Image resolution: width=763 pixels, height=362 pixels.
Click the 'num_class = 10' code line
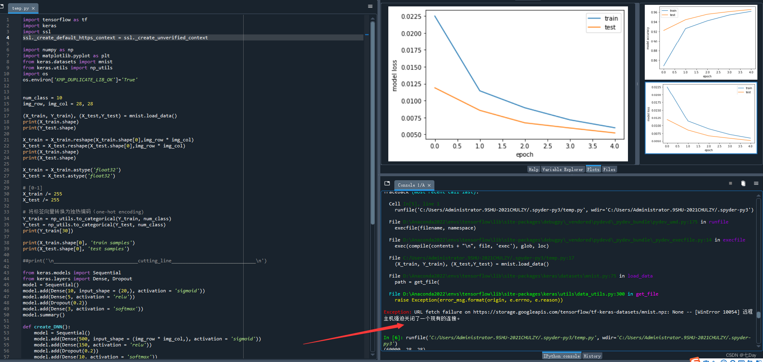(x=42, y=98)
